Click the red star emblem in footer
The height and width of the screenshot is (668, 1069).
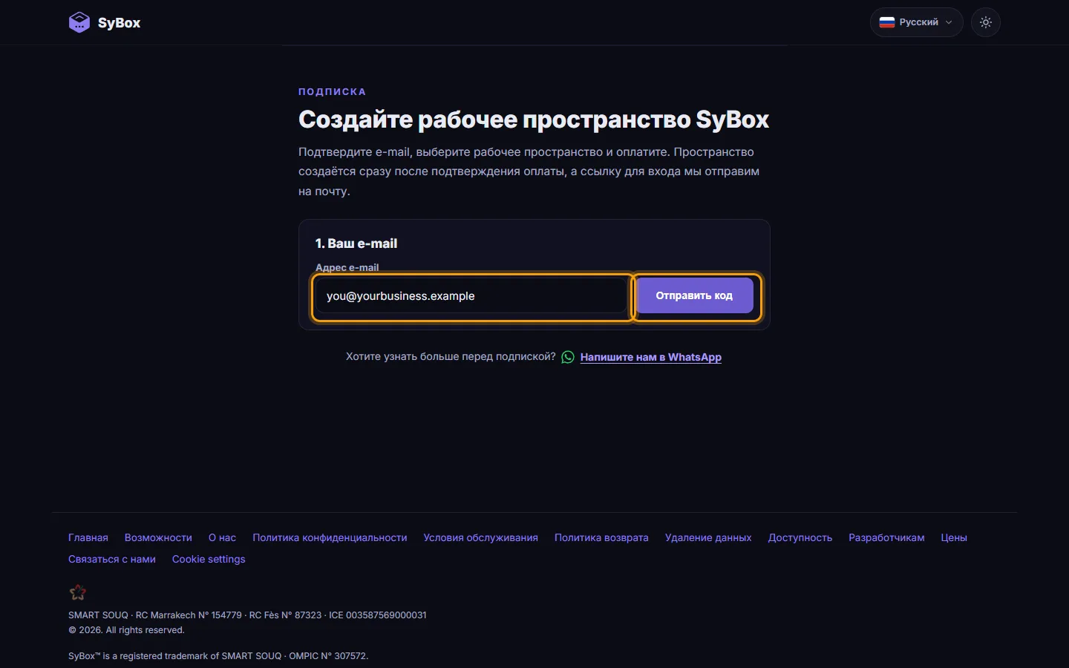[x=78, y=592]
